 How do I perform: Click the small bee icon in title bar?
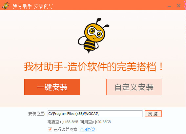[6, 6]
